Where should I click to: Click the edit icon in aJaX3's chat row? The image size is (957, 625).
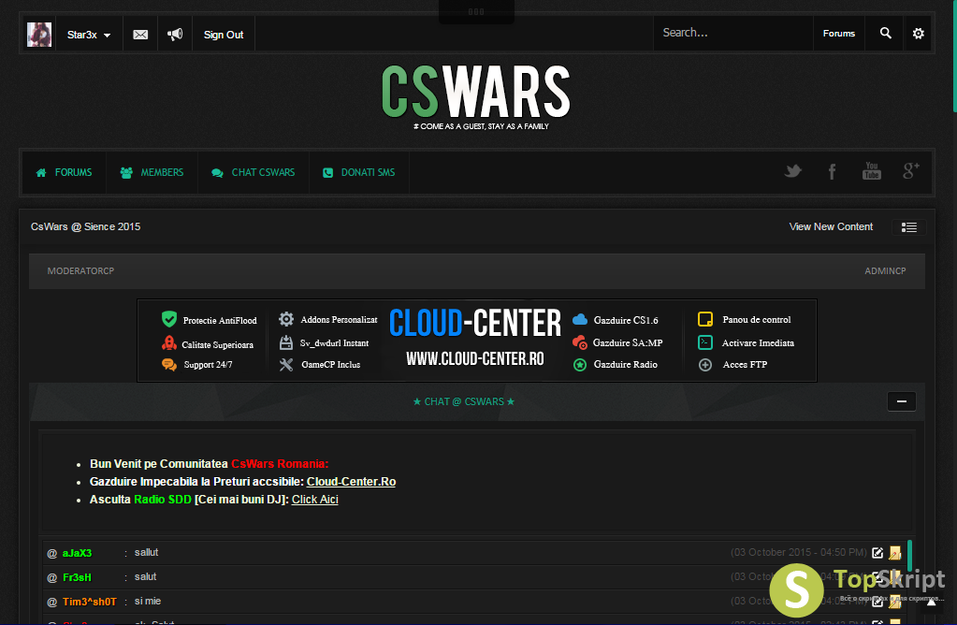[877, 553]
